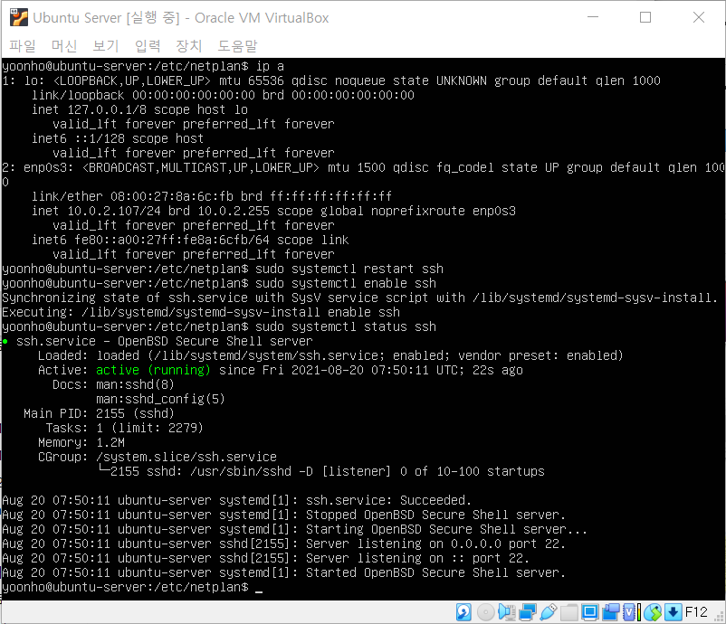Click the F12 host key label
726x624 pixels.
[x=696, y=612]
